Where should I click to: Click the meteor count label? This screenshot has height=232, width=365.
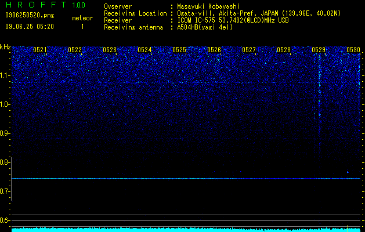point(82,18)
